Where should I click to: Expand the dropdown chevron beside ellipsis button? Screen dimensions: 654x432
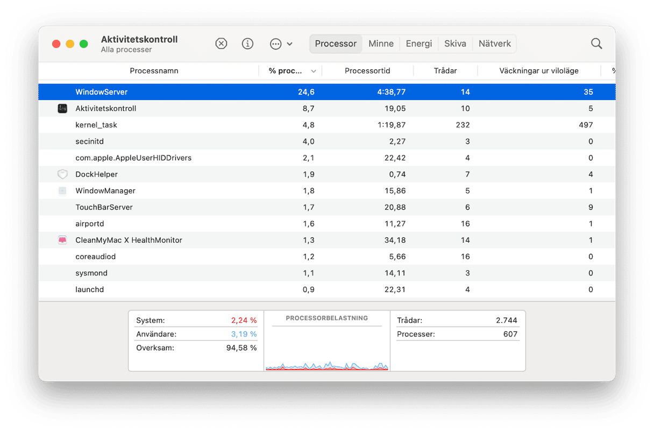pyautogui.click(x=290, y=44)
